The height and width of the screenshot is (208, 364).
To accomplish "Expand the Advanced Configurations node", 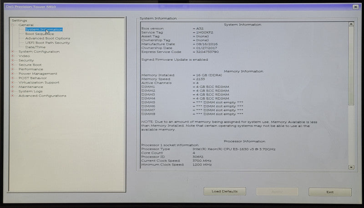I will (x=13, y=96).
